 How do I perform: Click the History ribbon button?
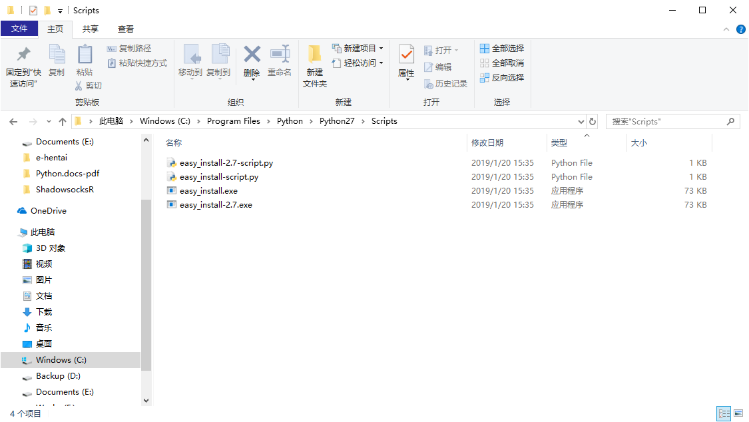click(445, 84)
